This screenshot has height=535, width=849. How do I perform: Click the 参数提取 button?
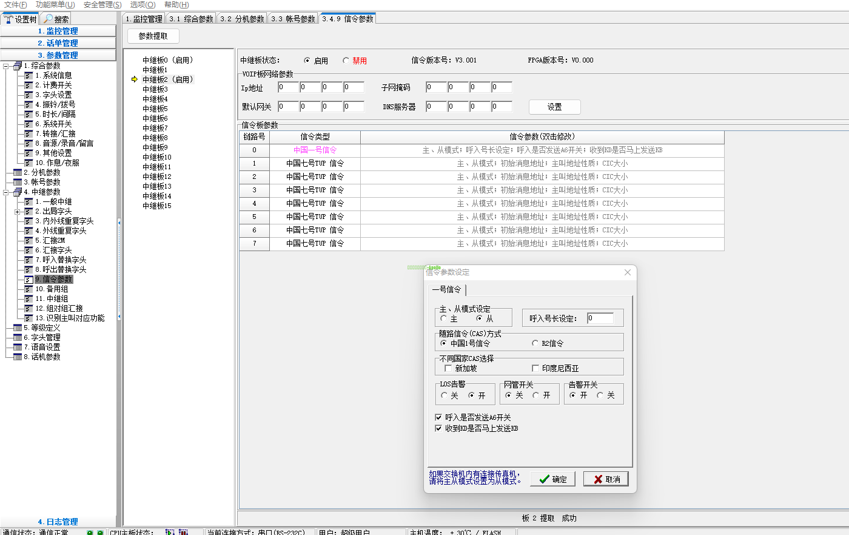click(x=153, y=36)
